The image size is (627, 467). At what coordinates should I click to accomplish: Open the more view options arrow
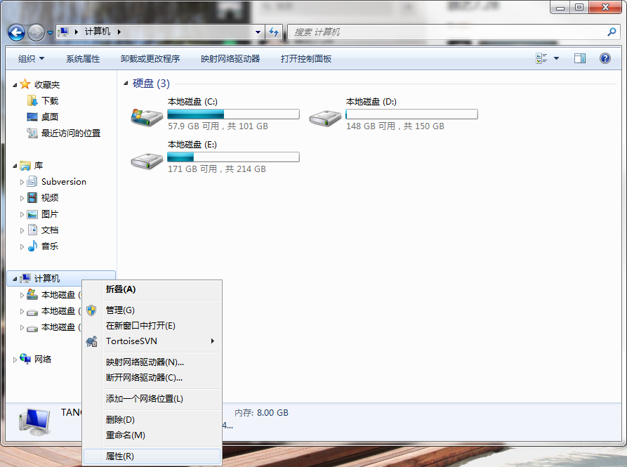556,58
